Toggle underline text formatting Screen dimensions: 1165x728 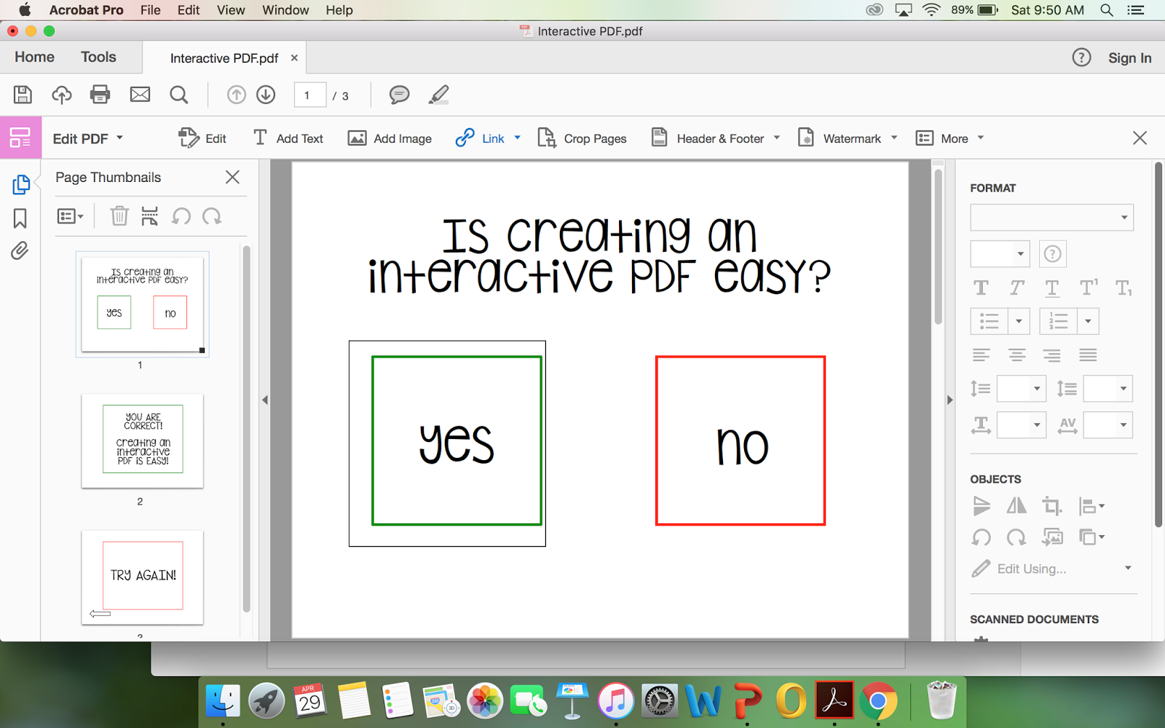[x=1051, y=288]
